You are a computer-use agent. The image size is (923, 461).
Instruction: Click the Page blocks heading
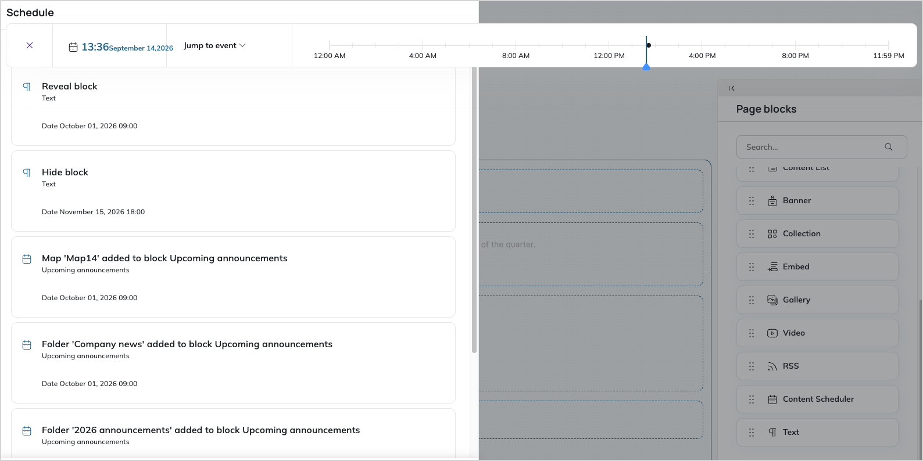pos(766,109)
